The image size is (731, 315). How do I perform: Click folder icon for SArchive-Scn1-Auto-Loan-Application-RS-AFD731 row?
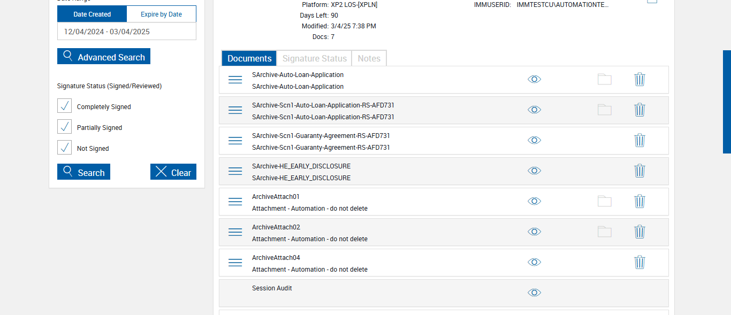point(605,110)
